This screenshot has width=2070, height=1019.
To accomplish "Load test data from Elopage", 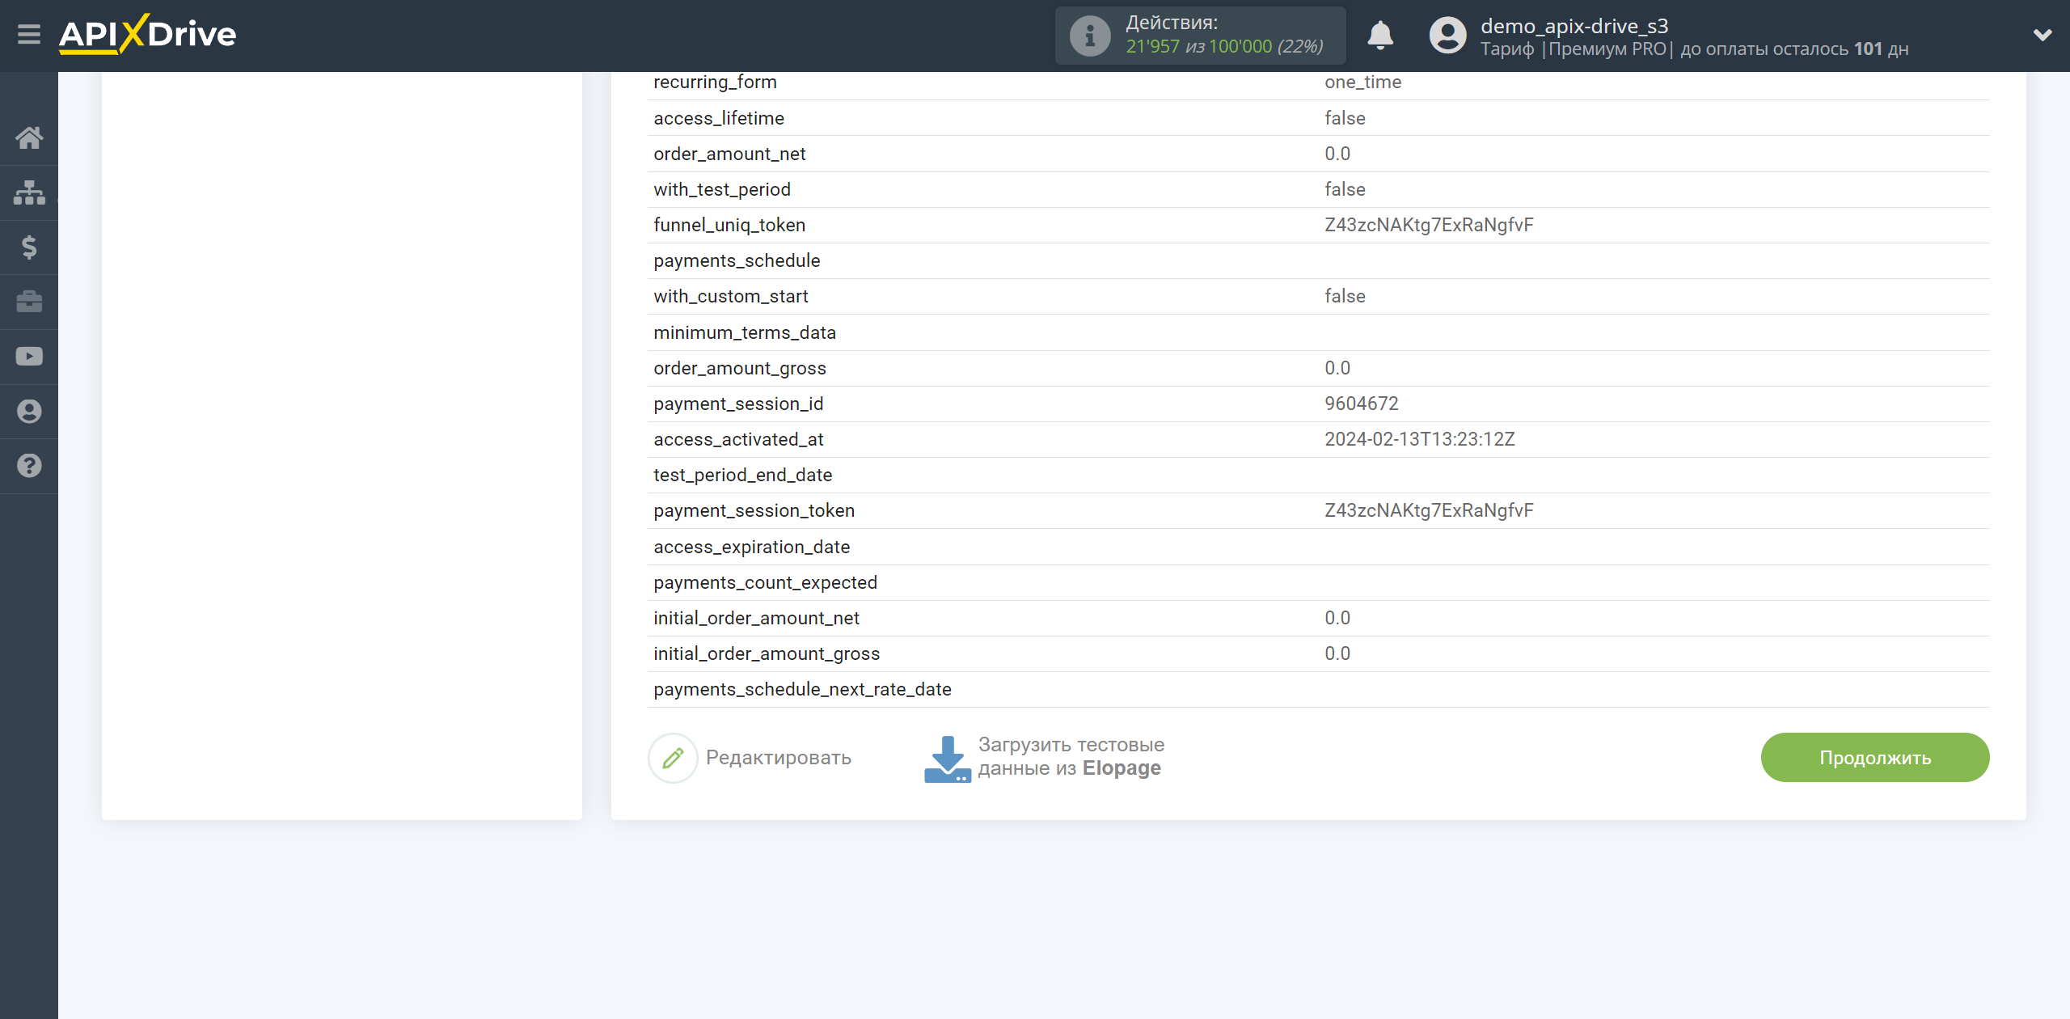I will coord(1071,757).
